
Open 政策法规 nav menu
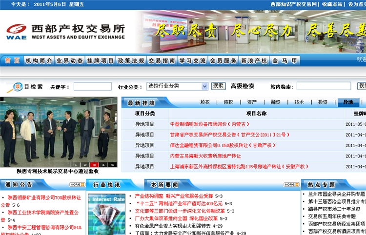point(131,60)
